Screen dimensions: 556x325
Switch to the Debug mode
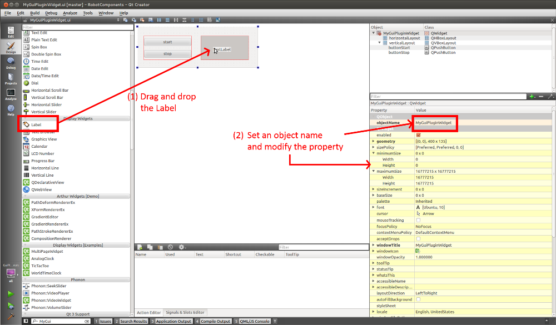[x=11, y=63]
